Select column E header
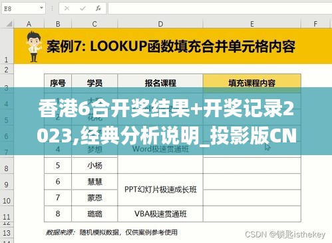Screen dimensions: 332x243 pos(252,24)
